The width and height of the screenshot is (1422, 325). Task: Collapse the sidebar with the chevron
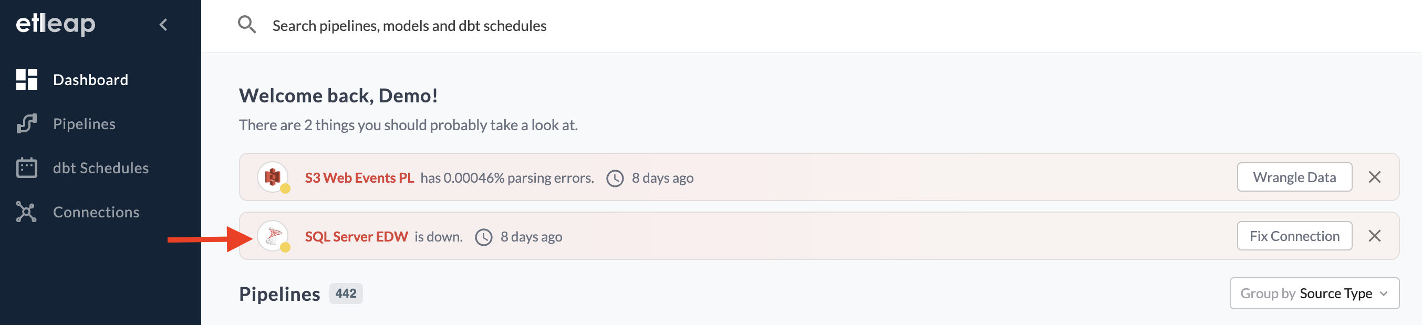[163, 25]
